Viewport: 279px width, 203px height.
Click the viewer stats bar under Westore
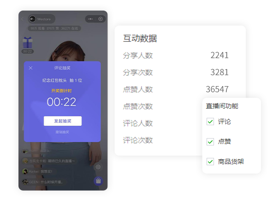54,29
